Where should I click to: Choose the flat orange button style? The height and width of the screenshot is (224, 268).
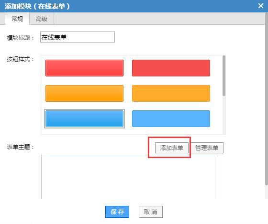point(171,93)
